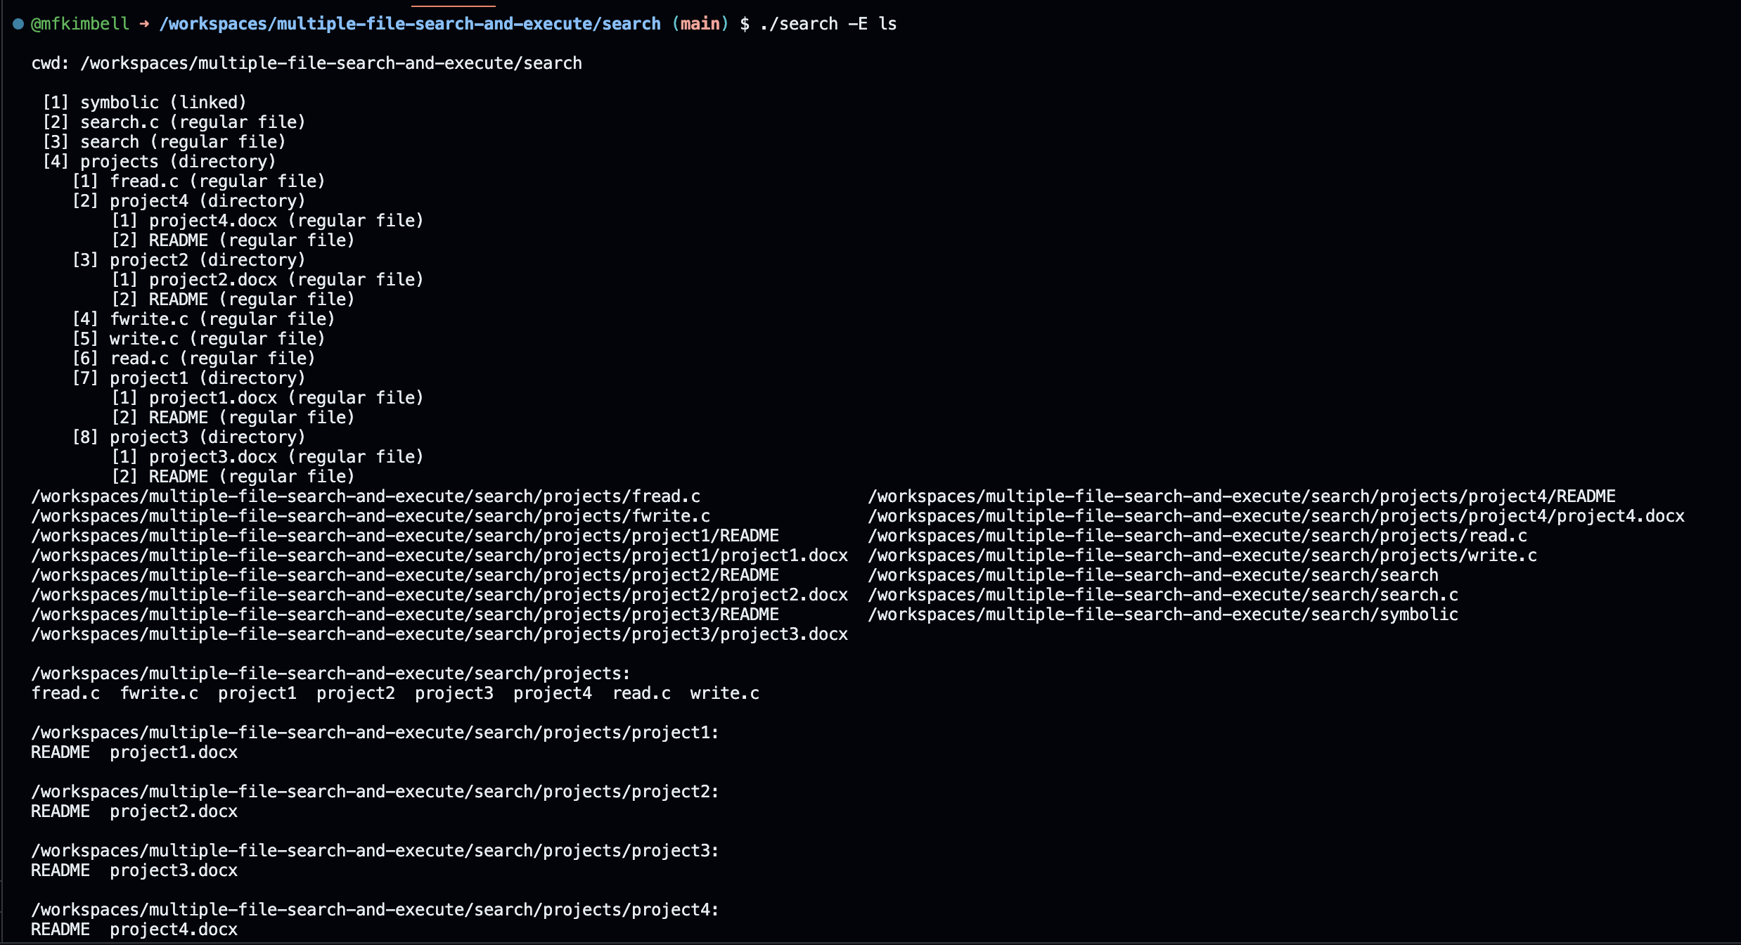Click the cwd path line below the prompt
The height and width of the screenshot is (945, 1741).
306,63
